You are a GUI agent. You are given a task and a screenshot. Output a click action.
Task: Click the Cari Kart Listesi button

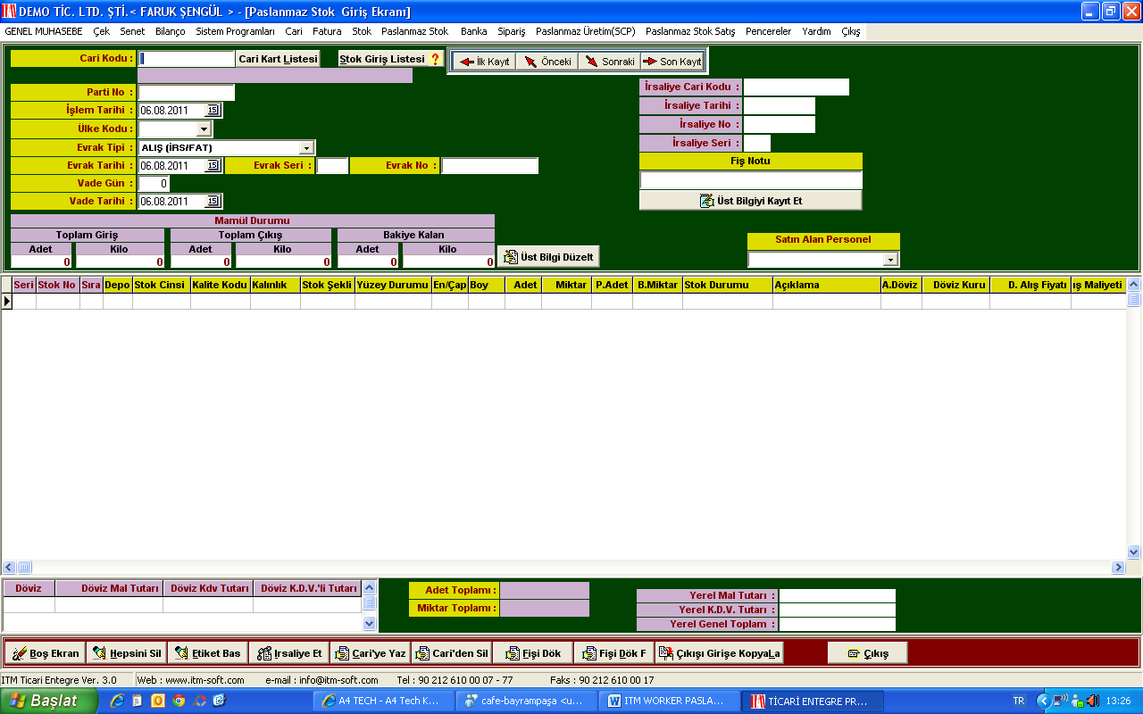278,59
